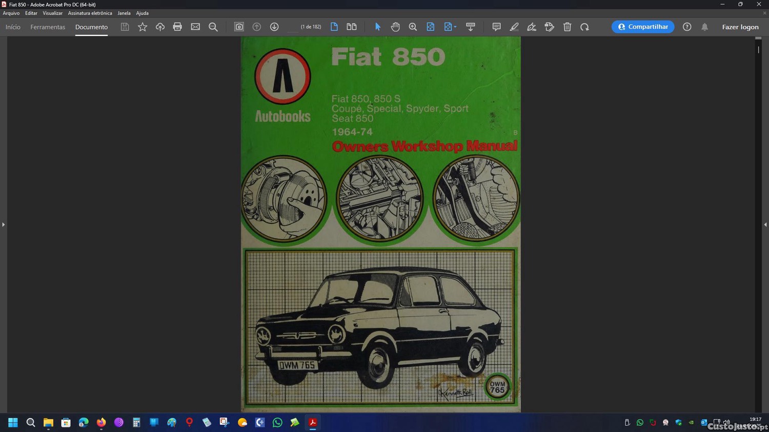
Task: Open the Visualizar menu
Action: tap(52, 13)
